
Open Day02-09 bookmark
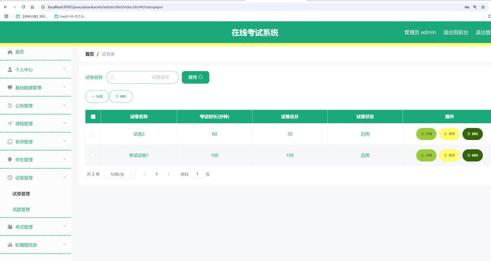pyautogui.click(x=70, y=16)
